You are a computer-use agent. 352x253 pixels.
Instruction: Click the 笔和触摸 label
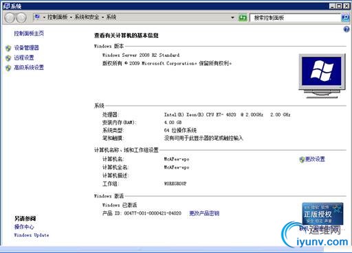point(113,138)
